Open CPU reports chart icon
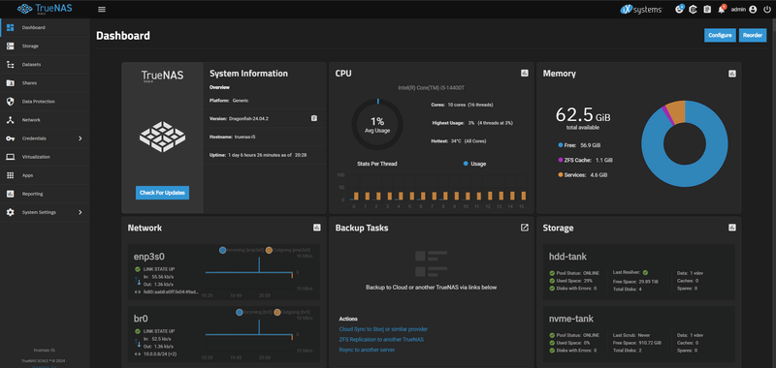776x368 pixels. [x=525, y=73]
